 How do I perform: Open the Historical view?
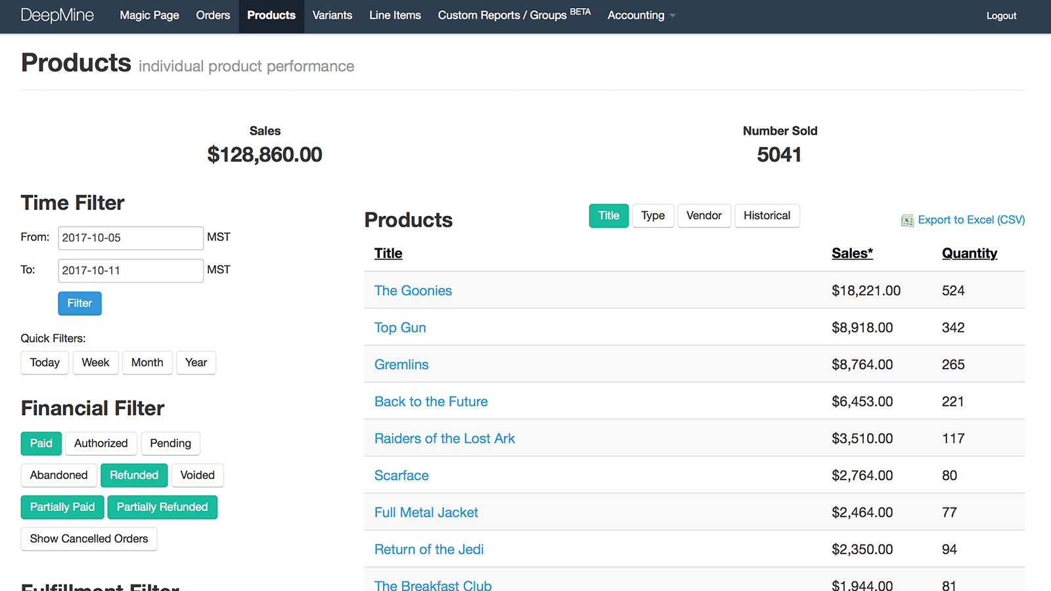pyautogui.click(x=767, y=215)
